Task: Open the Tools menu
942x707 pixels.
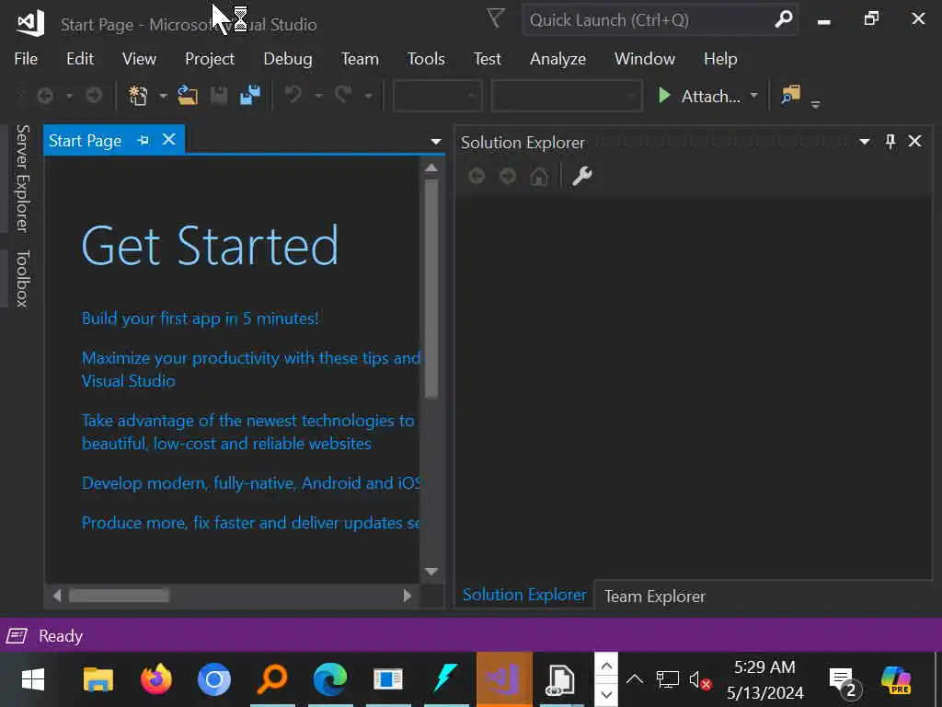Action: pos(426,59)
